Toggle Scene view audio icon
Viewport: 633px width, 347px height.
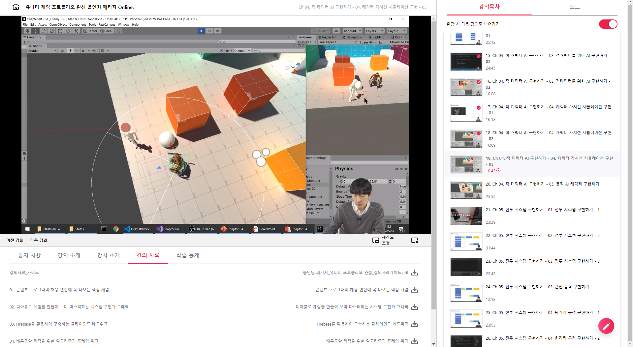[77, 51]
